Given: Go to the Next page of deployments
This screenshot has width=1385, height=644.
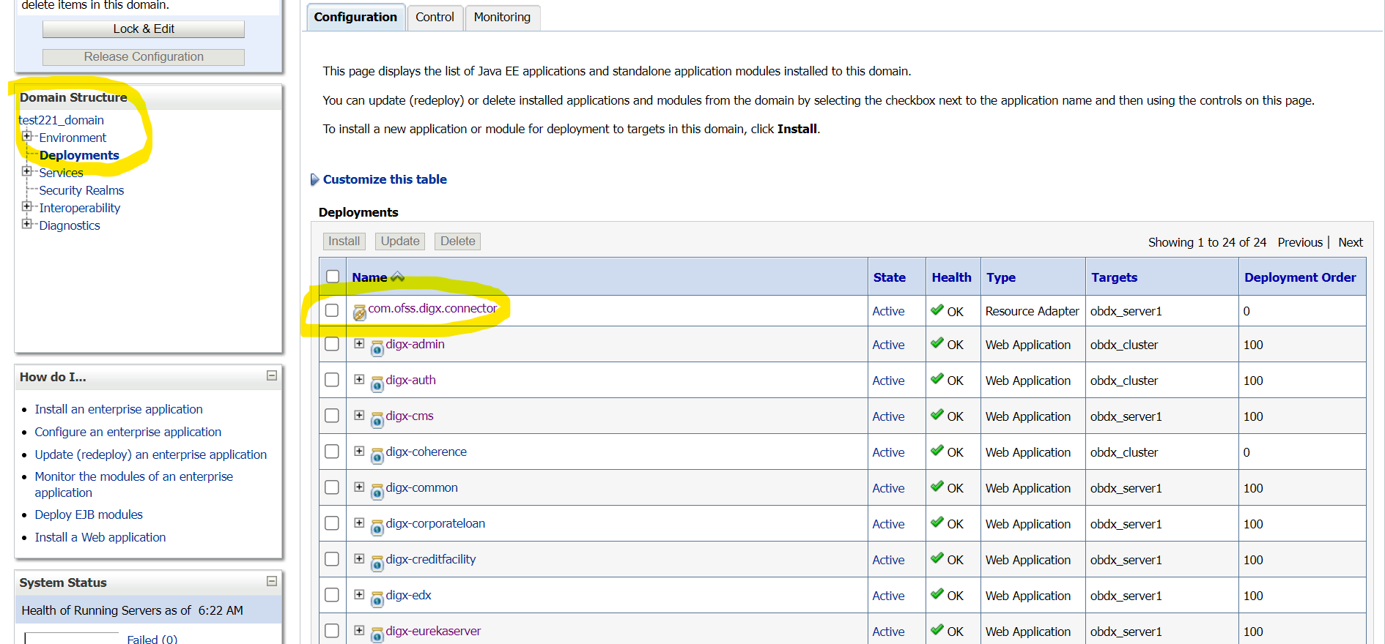Looking at the screenshot, I should pyautogui.click(x=1351, y=242).
